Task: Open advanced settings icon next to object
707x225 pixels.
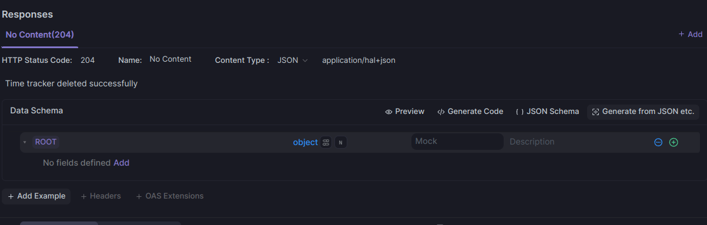Action: click(326, 142)
